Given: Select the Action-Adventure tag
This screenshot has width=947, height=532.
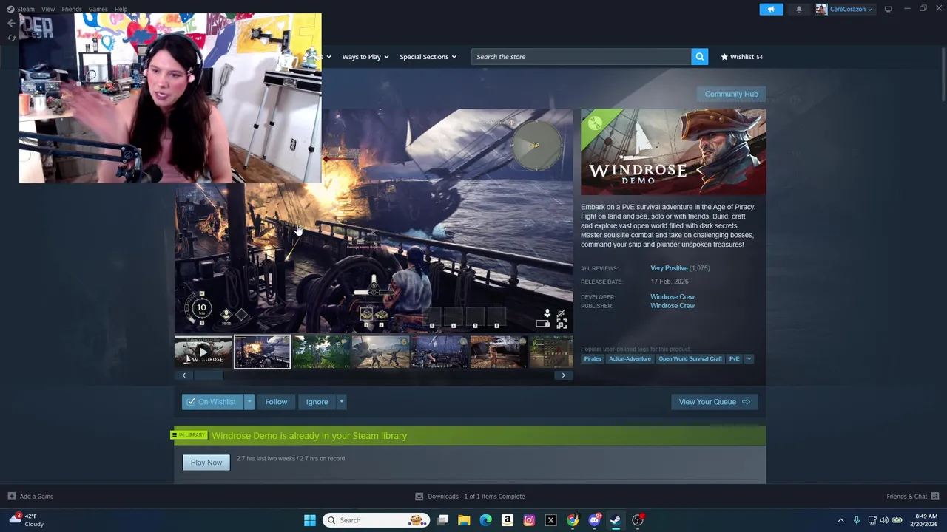Looking at the screenshot, I should 630,359.
